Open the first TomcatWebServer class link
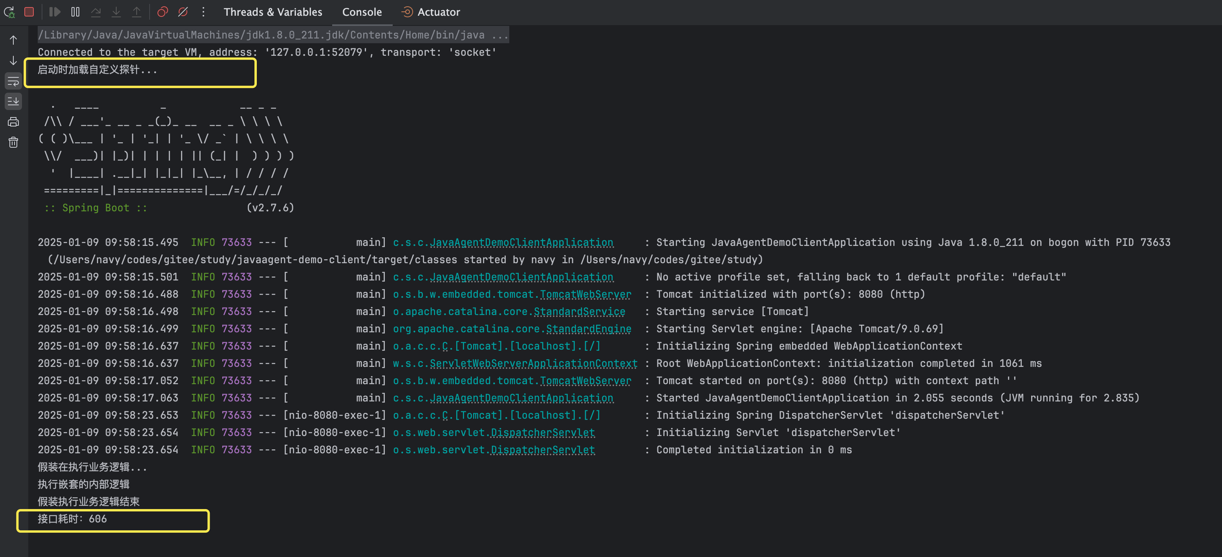 [x=585, y=294]
